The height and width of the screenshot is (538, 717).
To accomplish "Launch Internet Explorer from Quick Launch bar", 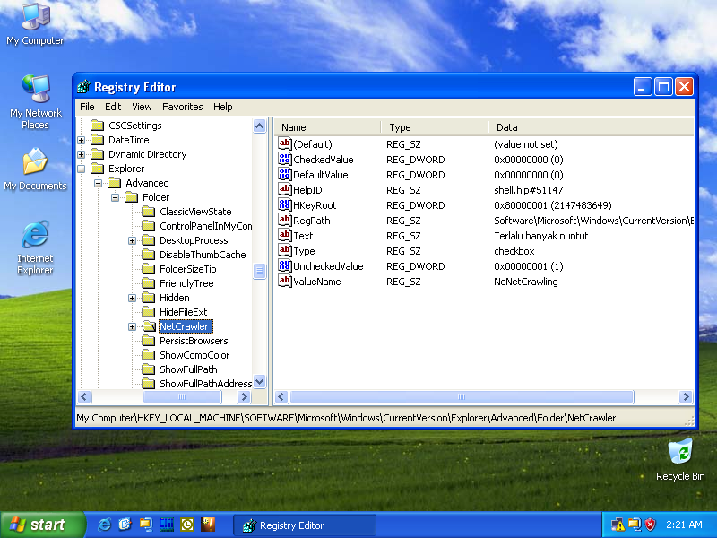I will [x=104, y=525].
